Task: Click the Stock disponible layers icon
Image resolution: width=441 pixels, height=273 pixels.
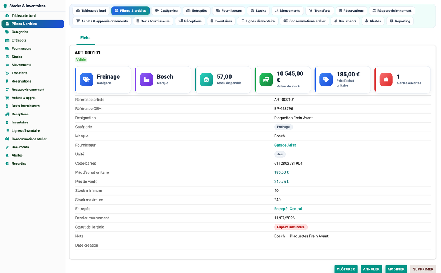Action: click(206, 80)
